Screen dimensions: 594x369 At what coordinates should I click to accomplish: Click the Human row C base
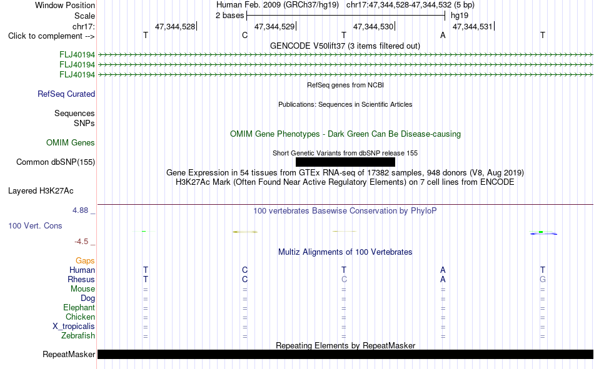(x=244, y=270)
